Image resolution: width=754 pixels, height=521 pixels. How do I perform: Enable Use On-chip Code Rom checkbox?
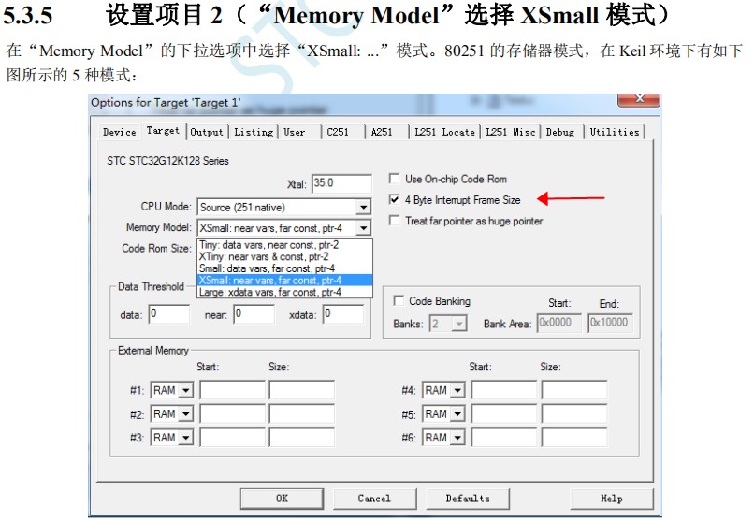tap(395, 179)
